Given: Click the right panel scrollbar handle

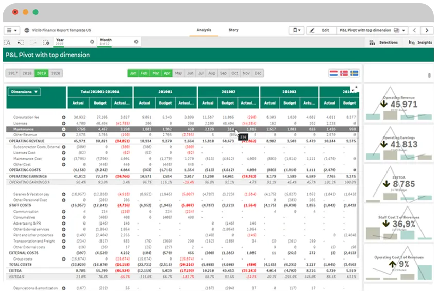Looking at the screenshot, I should [430, 75].
